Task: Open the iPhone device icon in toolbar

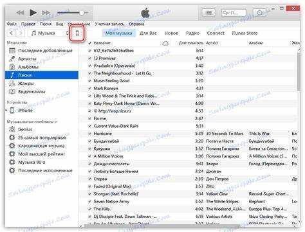Action: tap(77, 33)
